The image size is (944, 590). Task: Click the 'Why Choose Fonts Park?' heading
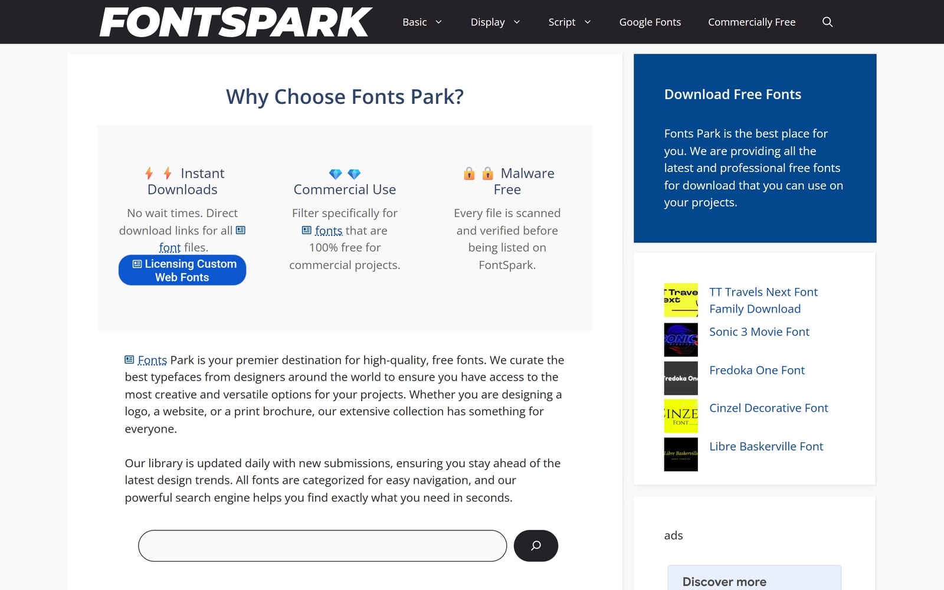[345, 97]
